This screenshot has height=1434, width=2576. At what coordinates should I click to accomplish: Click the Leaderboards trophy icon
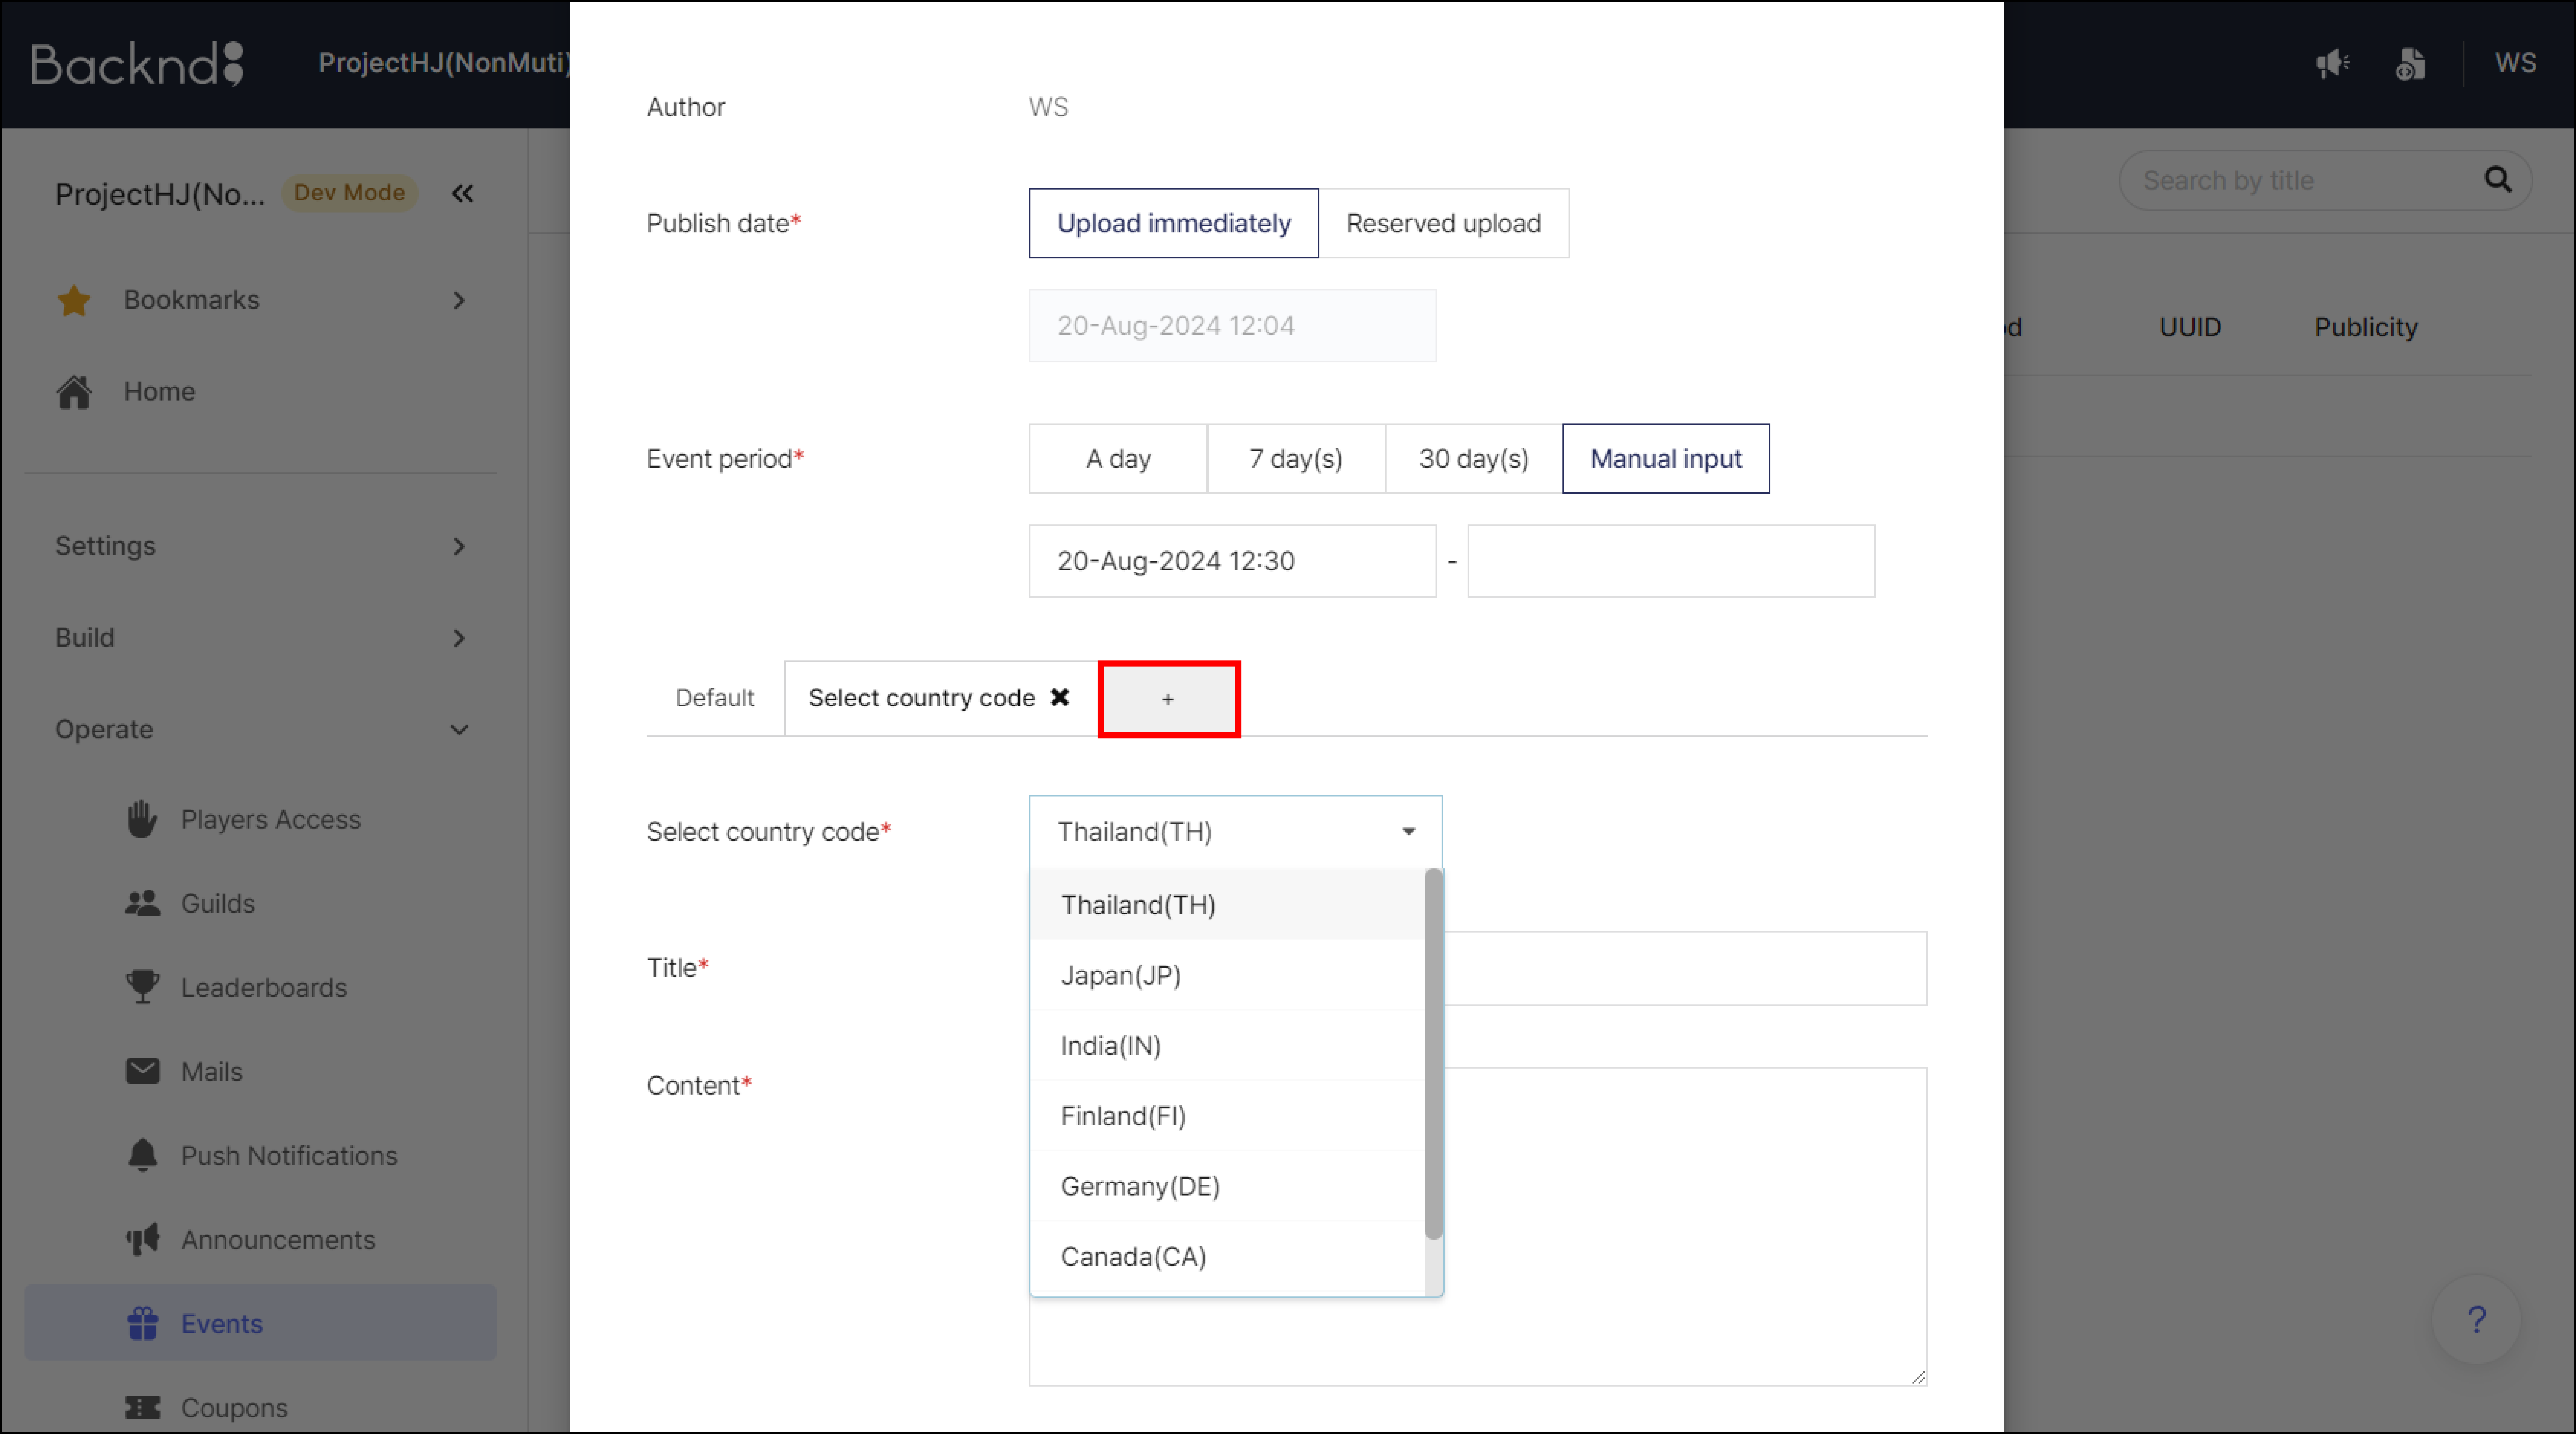(142, 987)
